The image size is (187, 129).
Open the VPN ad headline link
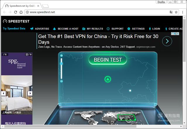pyautogui.click(x=98, y=39)
